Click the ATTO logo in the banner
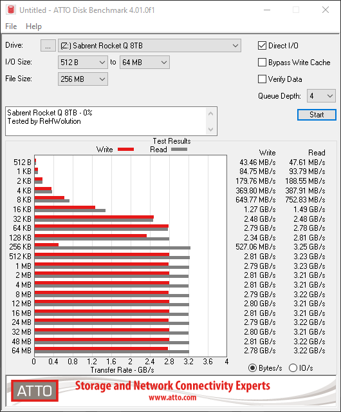The image size is (341, 412). pyautogui.click(x=35, y=391)
